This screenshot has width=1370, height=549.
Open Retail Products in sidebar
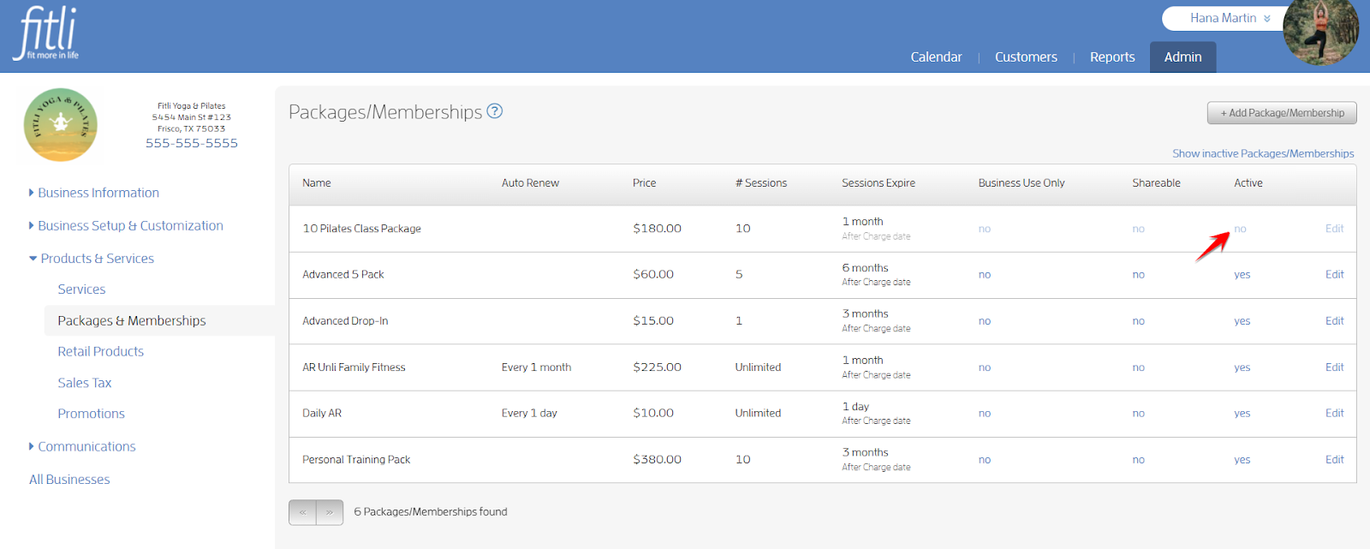tap(100, 351)
